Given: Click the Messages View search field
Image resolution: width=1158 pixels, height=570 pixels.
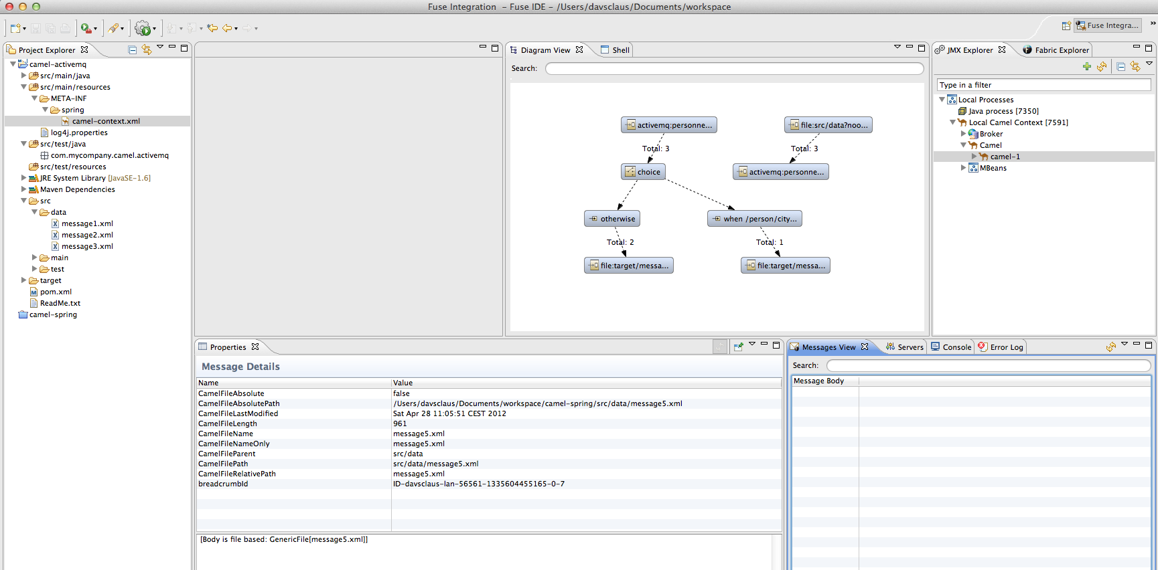Looking at the screenshot, I should pyautogui.click(x=989, y=365).
